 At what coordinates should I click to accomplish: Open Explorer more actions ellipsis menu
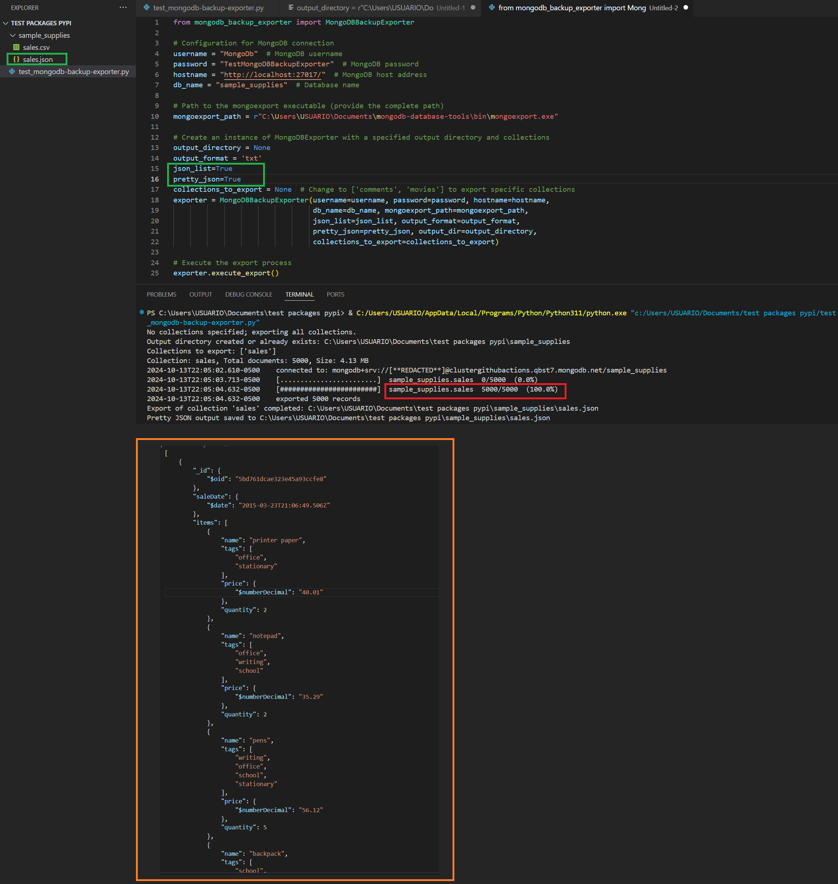click(x=123, y=8)
